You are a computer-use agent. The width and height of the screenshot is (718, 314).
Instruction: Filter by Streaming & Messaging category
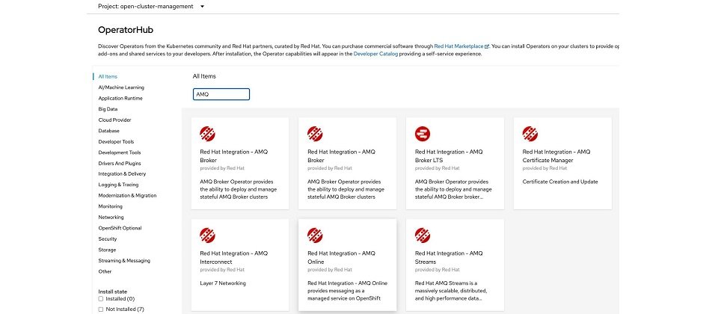124,260
